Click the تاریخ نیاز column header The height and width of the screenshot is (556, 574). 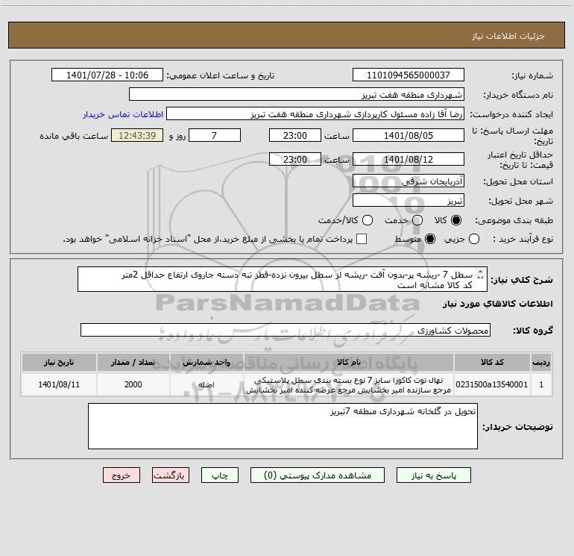coord(59,362)
